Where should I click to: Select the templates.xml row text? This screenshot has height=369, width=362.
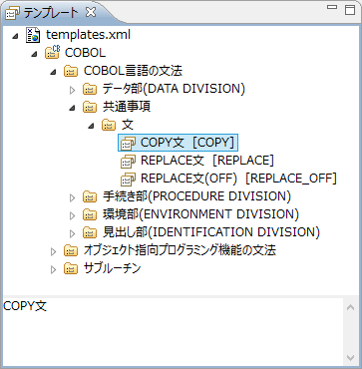pyautogui.click(x=88, y=35)
